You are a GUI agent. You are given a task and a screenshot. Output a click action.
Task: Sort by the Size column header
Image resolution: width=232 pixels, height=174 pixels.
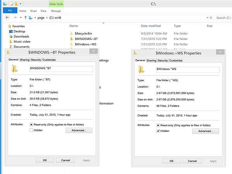coord(209,26)
